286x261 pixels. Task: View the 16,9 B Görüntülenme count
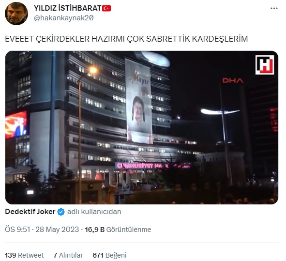pyautogui.click(x=118, y=230)
